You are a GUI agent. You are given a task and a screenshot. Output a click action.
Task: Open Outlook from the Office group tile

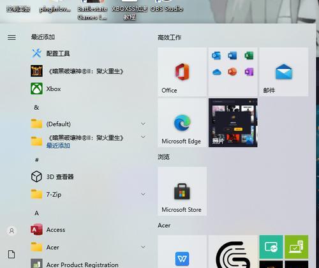216,56
